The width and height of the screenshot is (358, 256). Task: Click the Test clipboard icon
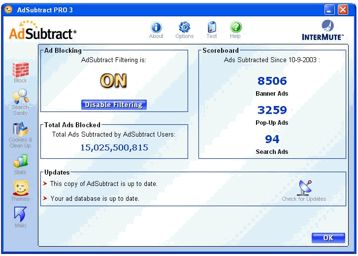pos(212,28)
